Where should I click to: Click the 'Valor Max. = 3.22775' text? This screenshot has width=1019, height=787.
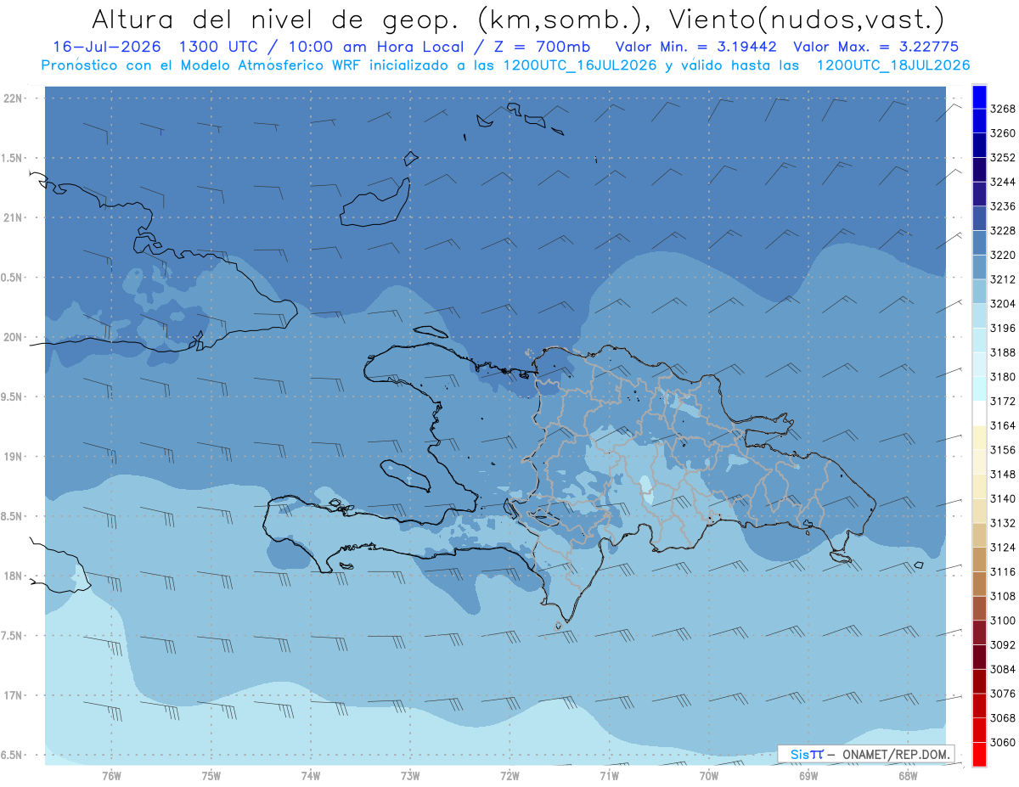[877, 47]
